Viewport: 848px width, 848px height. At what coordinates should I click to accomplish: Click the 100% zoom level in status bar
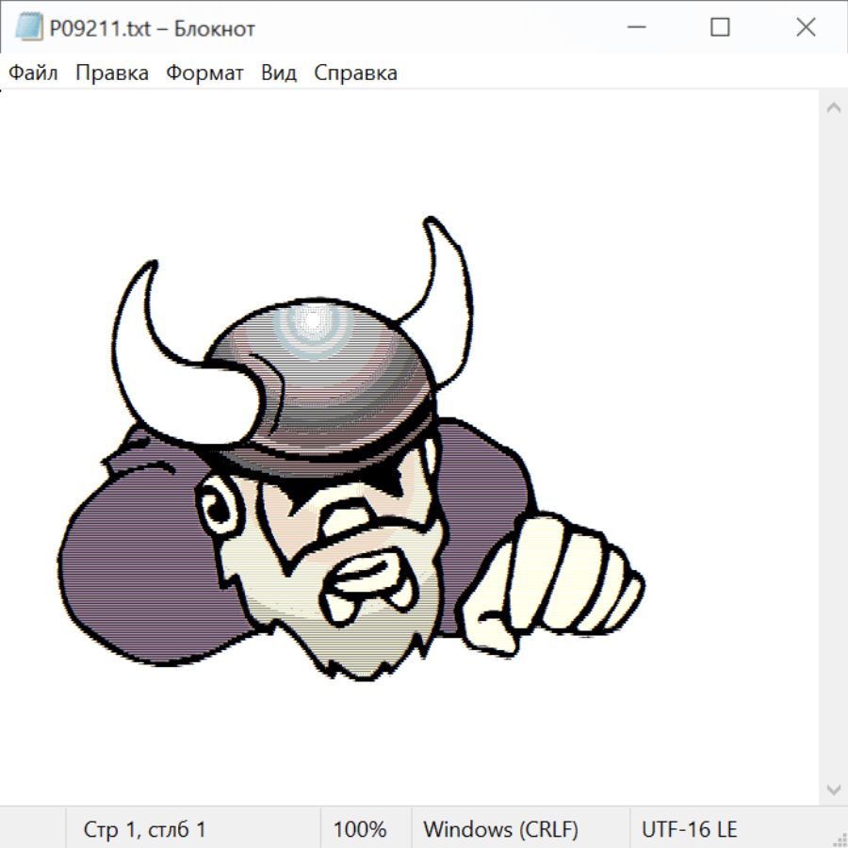[360, 829]
